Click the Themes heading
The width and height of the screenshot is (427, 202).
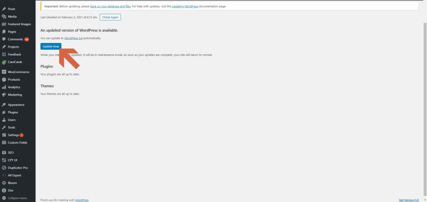[x=47, y=86]
